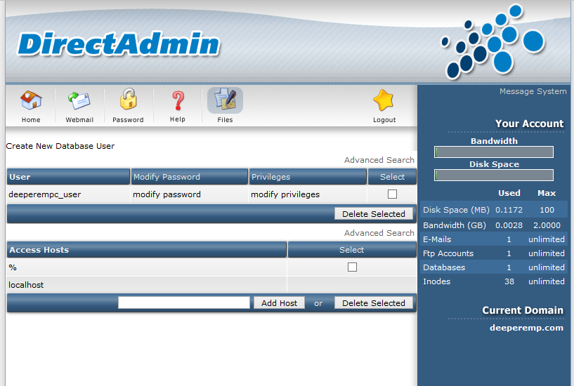Viewport: 574px width, 386px height.
Task: Click the deeperemp.com current domain
Action: click(526, 328)
